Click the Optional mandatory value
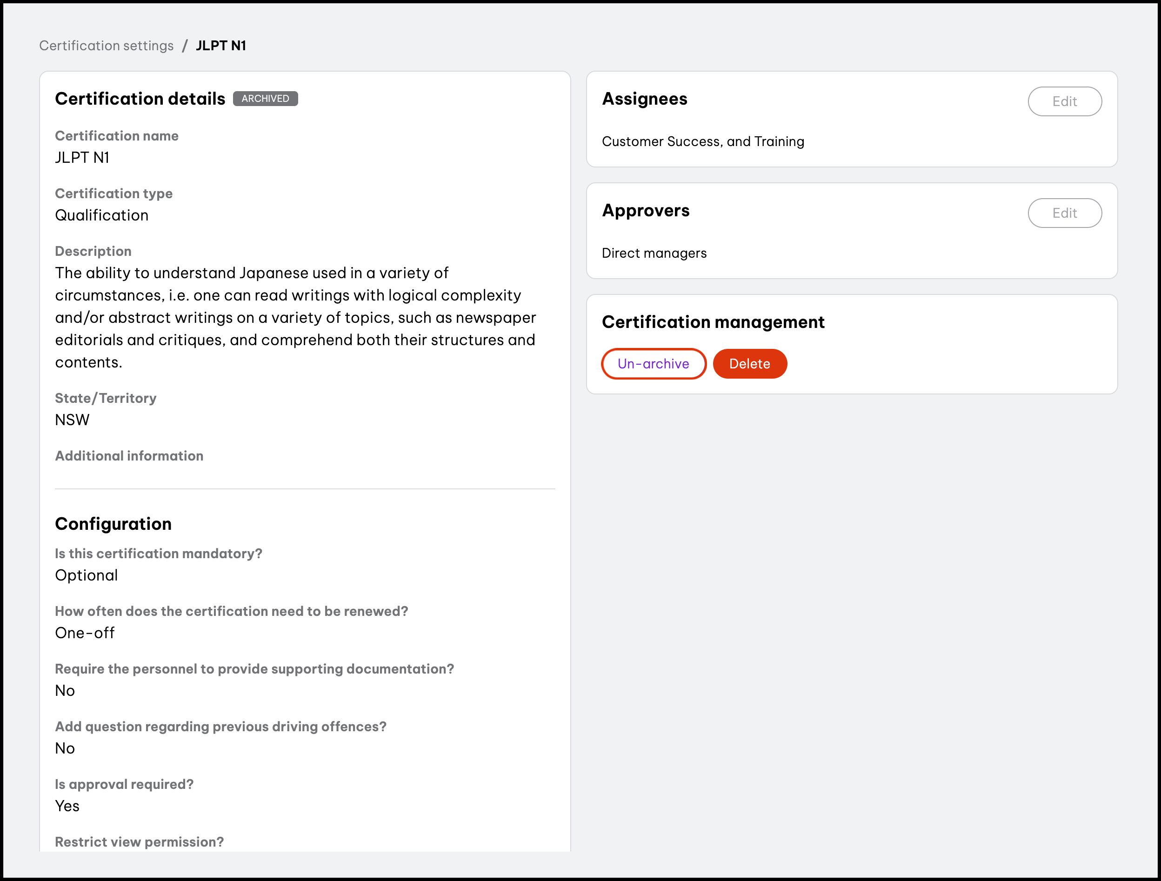 coord(87,575)
